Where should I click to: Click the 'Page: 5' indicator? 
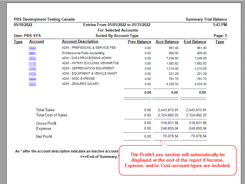tap(220, 36)
